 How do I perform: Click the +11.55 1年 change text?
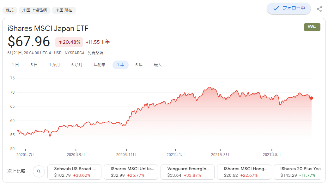click(98, 42)
